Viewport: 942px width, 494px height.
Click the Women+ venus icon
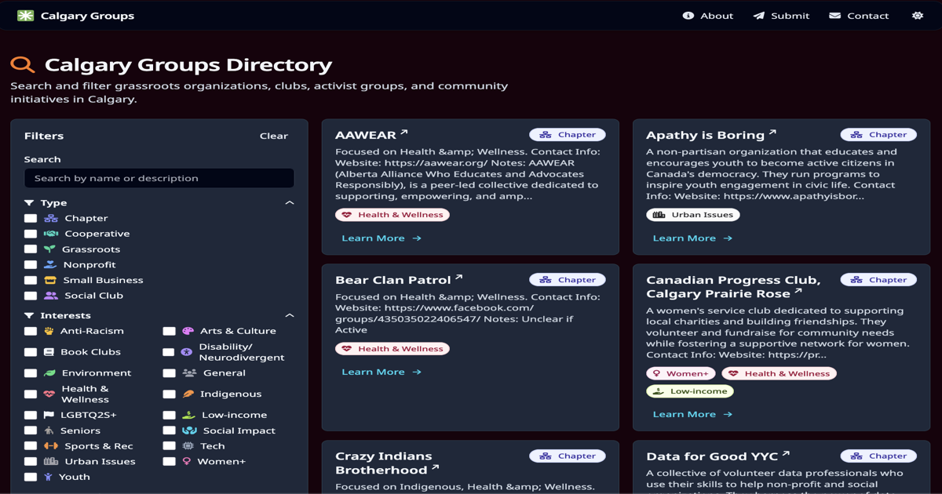[187, 461]
